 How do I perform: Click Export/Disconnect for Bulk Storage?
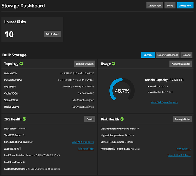pos(168,55)
